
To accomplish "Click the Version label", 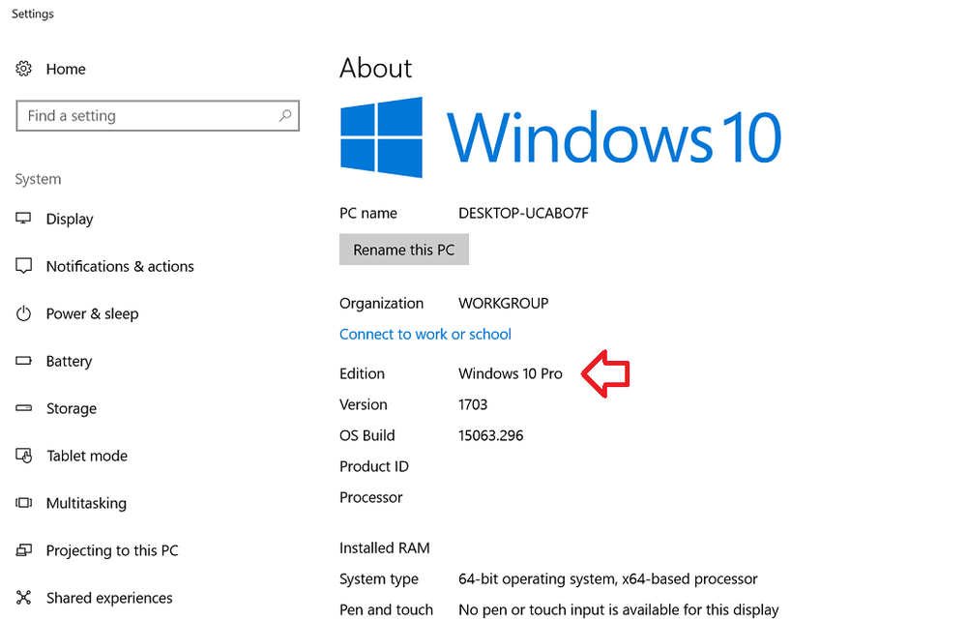I will (x=364, y=404).
